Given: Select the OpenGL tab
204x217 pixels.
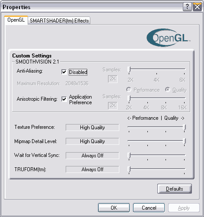Looking at the screenshot, I should [16, 20].
